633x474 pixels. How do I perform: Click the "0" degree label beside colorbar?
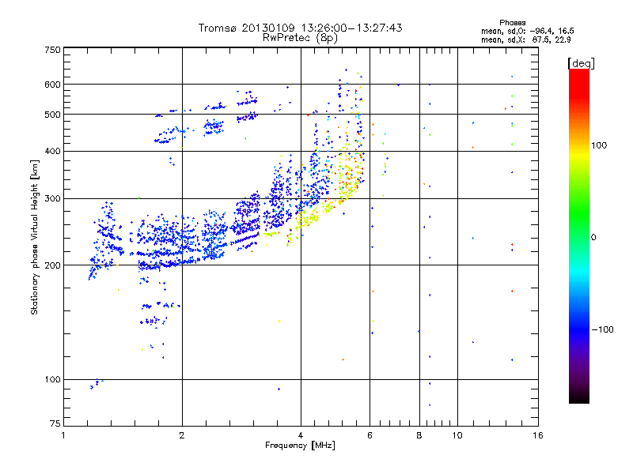point(593,238)
